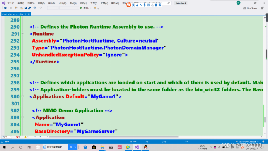Collapse the Runtime element at line 291
This screenshot has width=268, height=151.
[x=22, y=34]
